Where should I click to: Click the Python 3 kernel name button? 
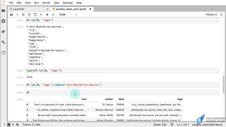pos(211,14)
